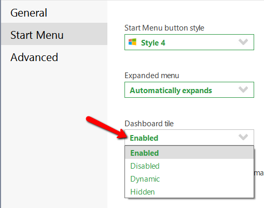The image size is (264, 208).
Task: Select the Start Menu section
Action: pos(54,34)
